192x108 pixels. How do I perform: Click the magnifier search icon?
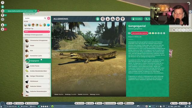click(x=45, y=18)
